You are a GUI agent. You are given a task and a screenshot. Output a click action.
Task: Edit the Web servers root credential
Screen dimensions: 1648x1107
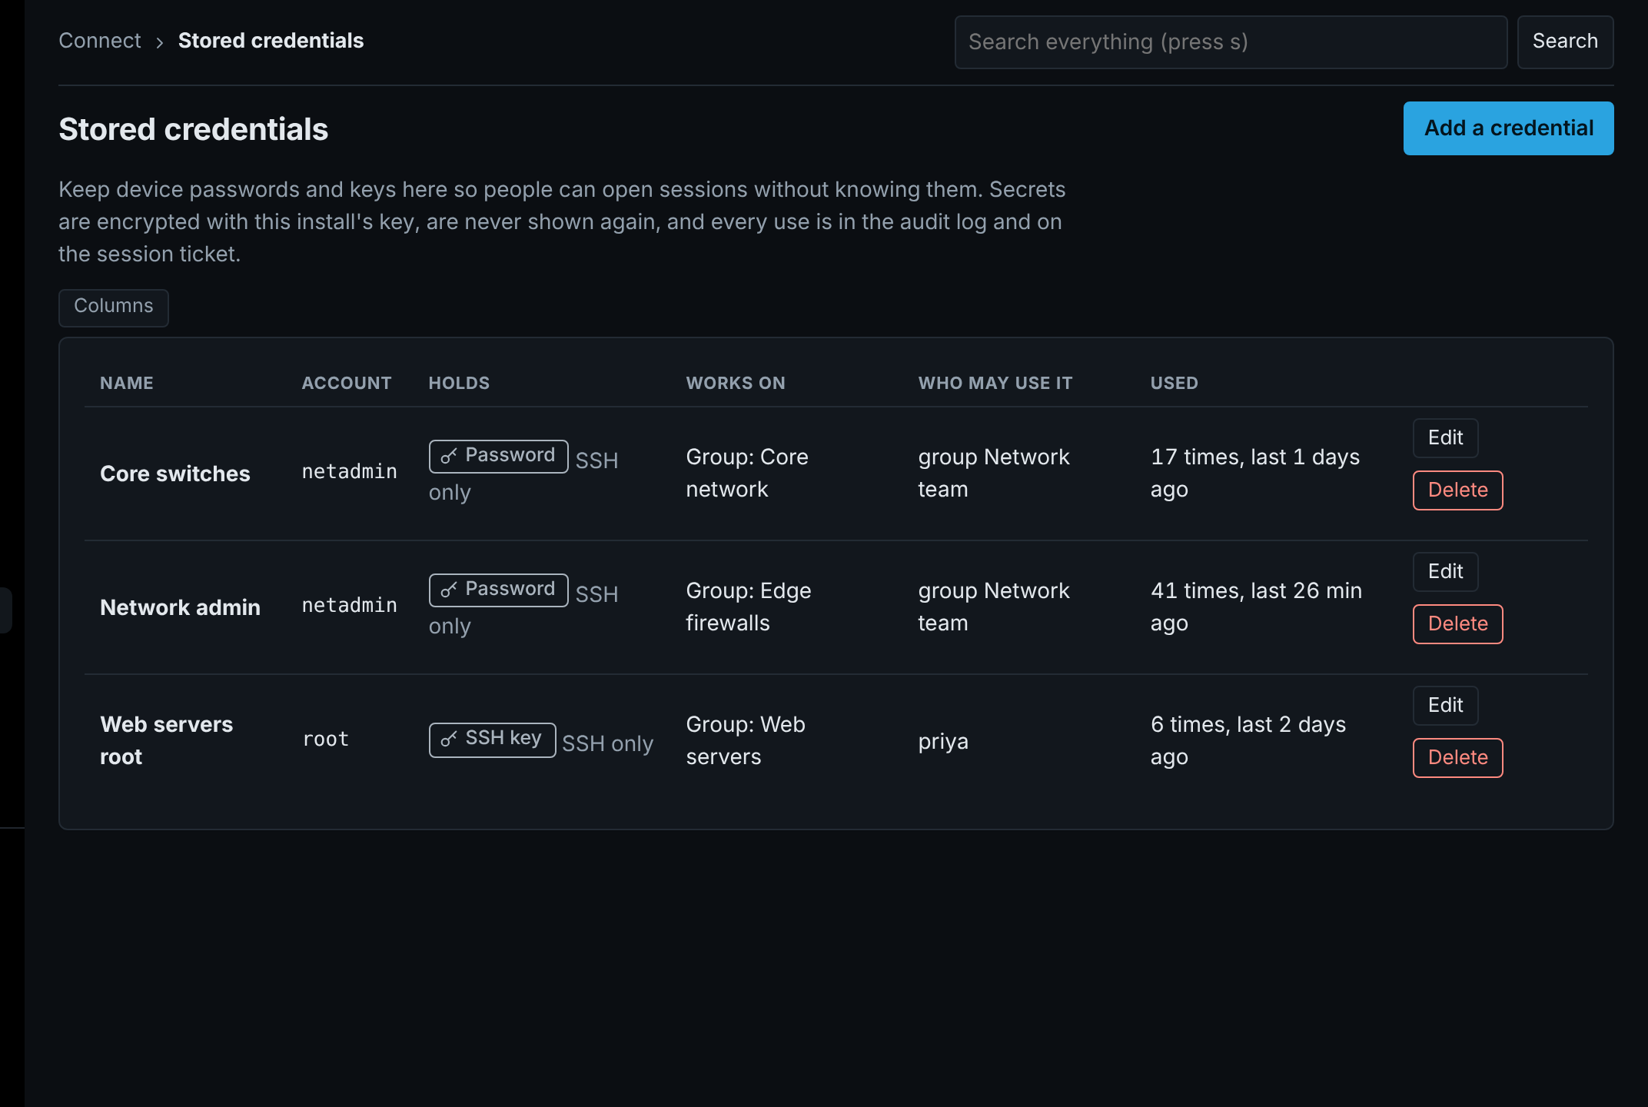click(x=1445, y=706)
